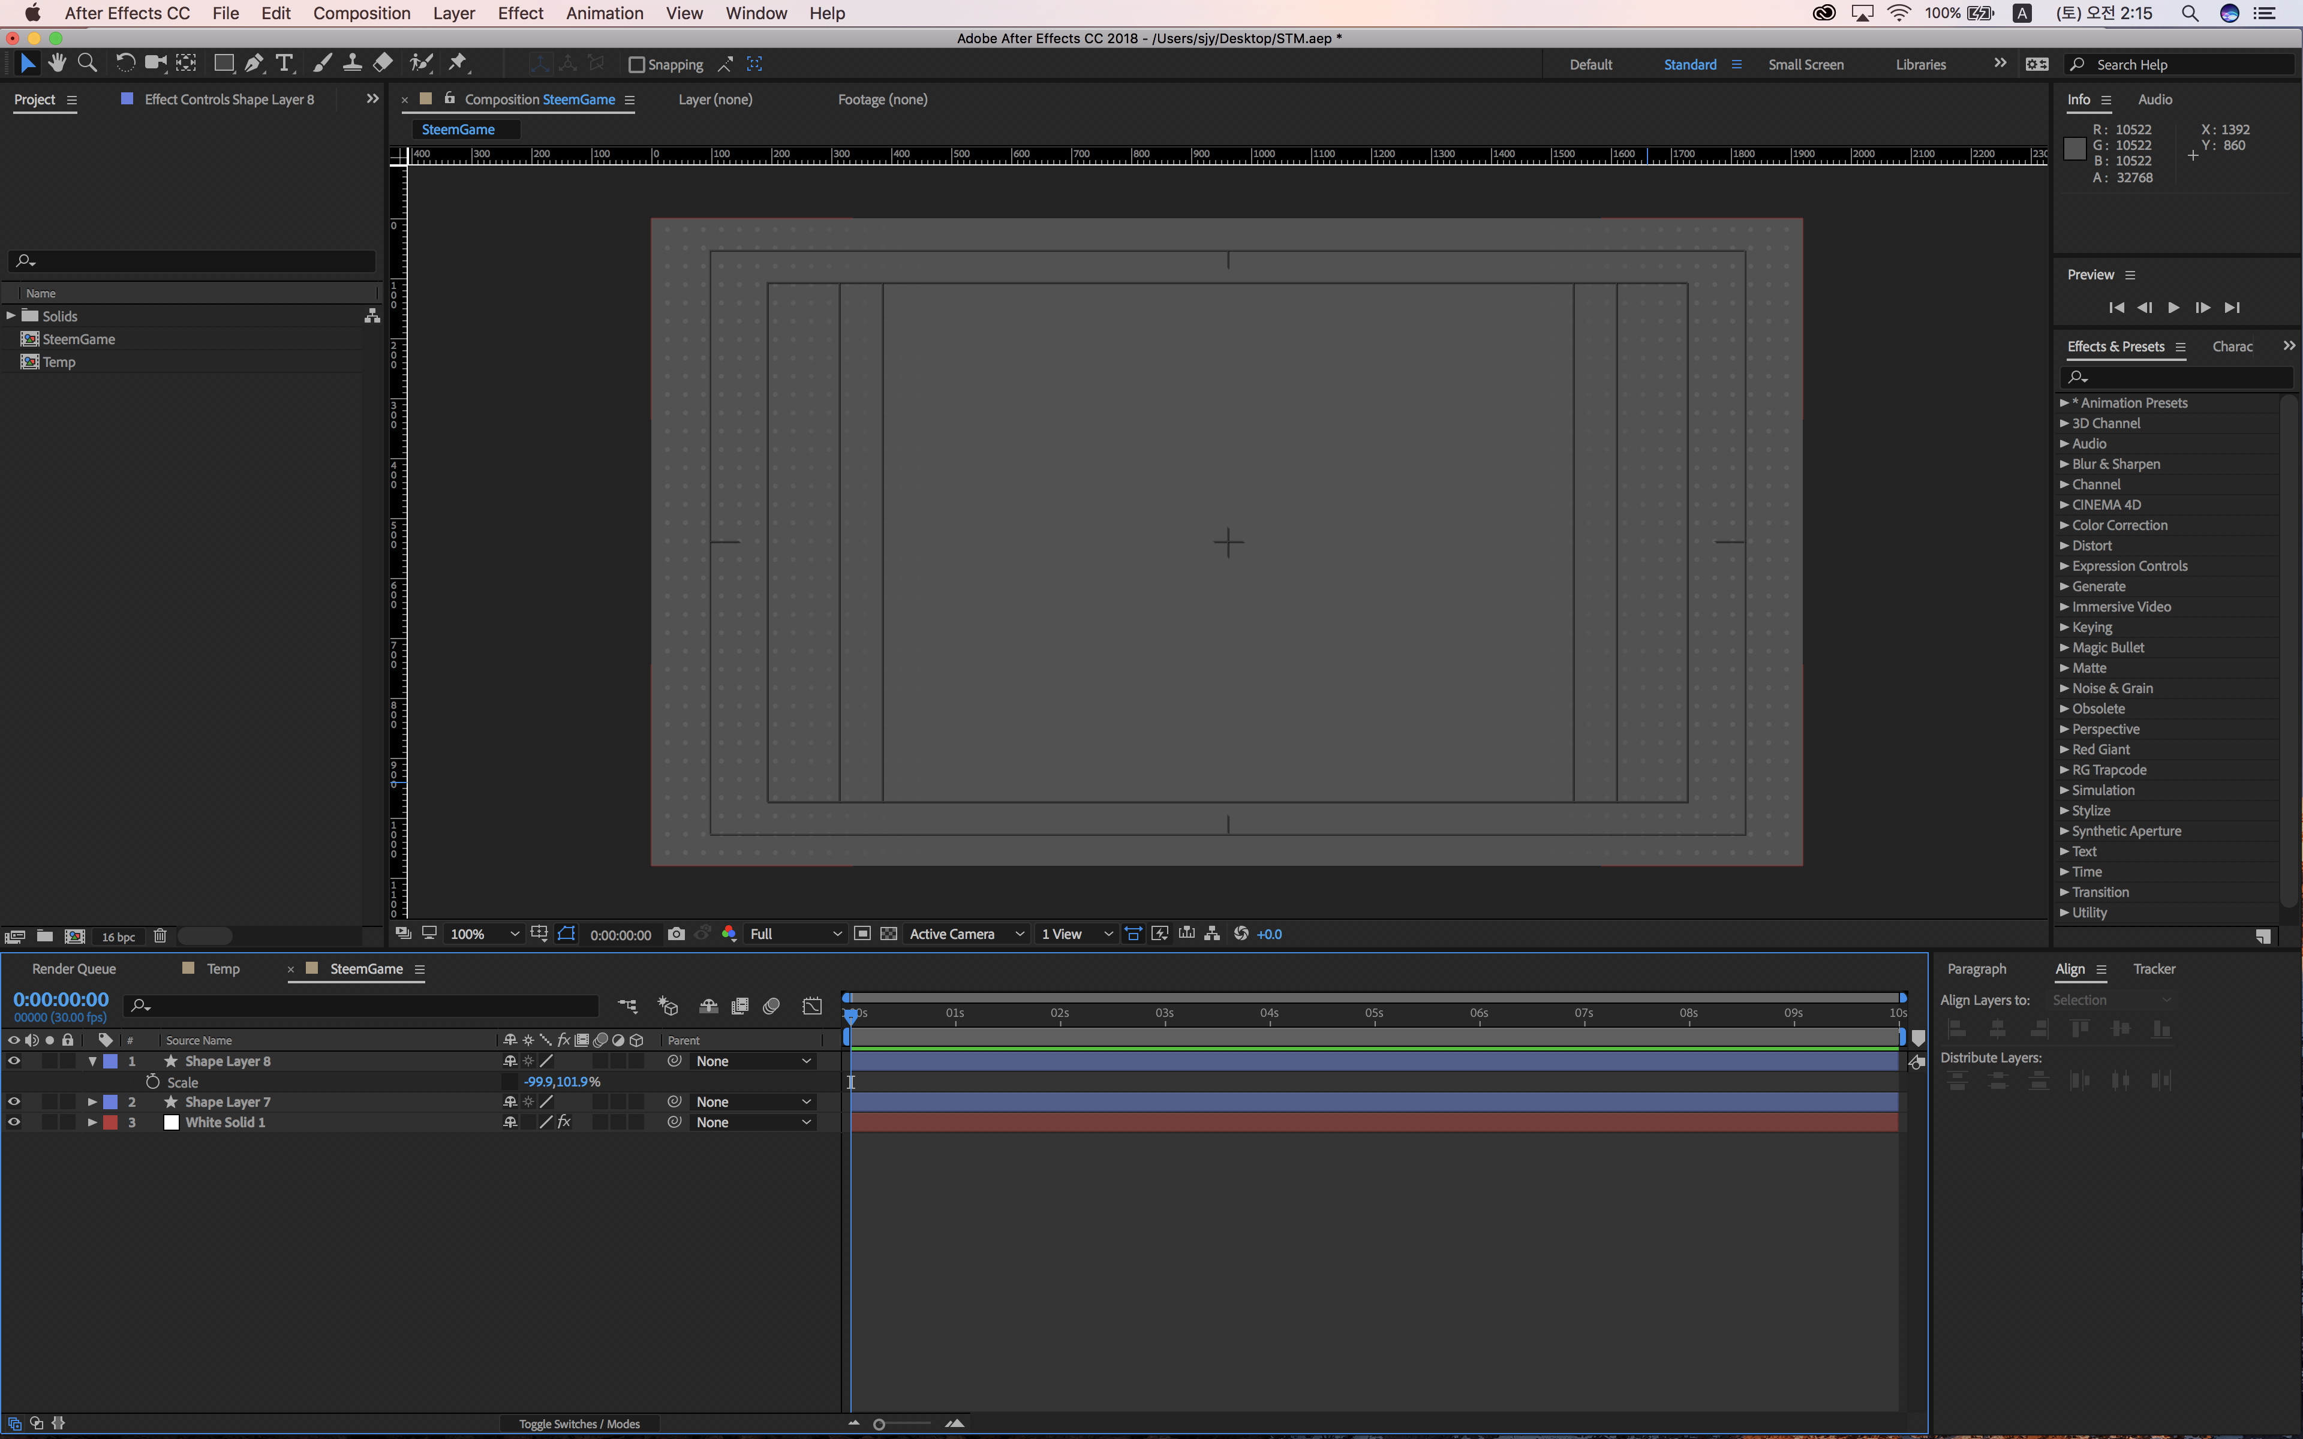Open the Composition menu
This screenshot has height=1439, width=2303.
pos(362,13)
